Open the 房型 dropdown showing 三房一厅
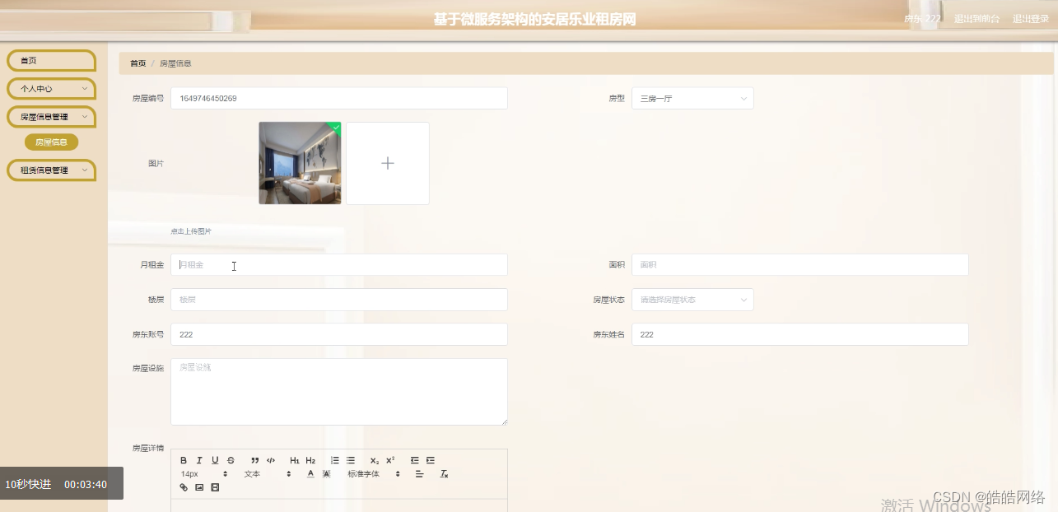Image resolution: width=1058 pixels, height=512 pixels. [692, 97]
